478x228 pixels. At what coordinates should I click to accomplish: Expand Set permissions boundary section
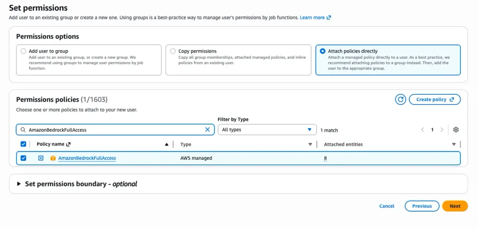[x=19, y=184]
